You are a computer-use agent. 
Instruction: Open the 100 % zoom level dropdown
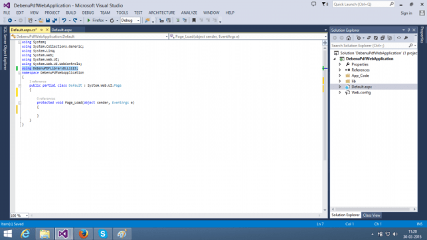pos(19,215)
